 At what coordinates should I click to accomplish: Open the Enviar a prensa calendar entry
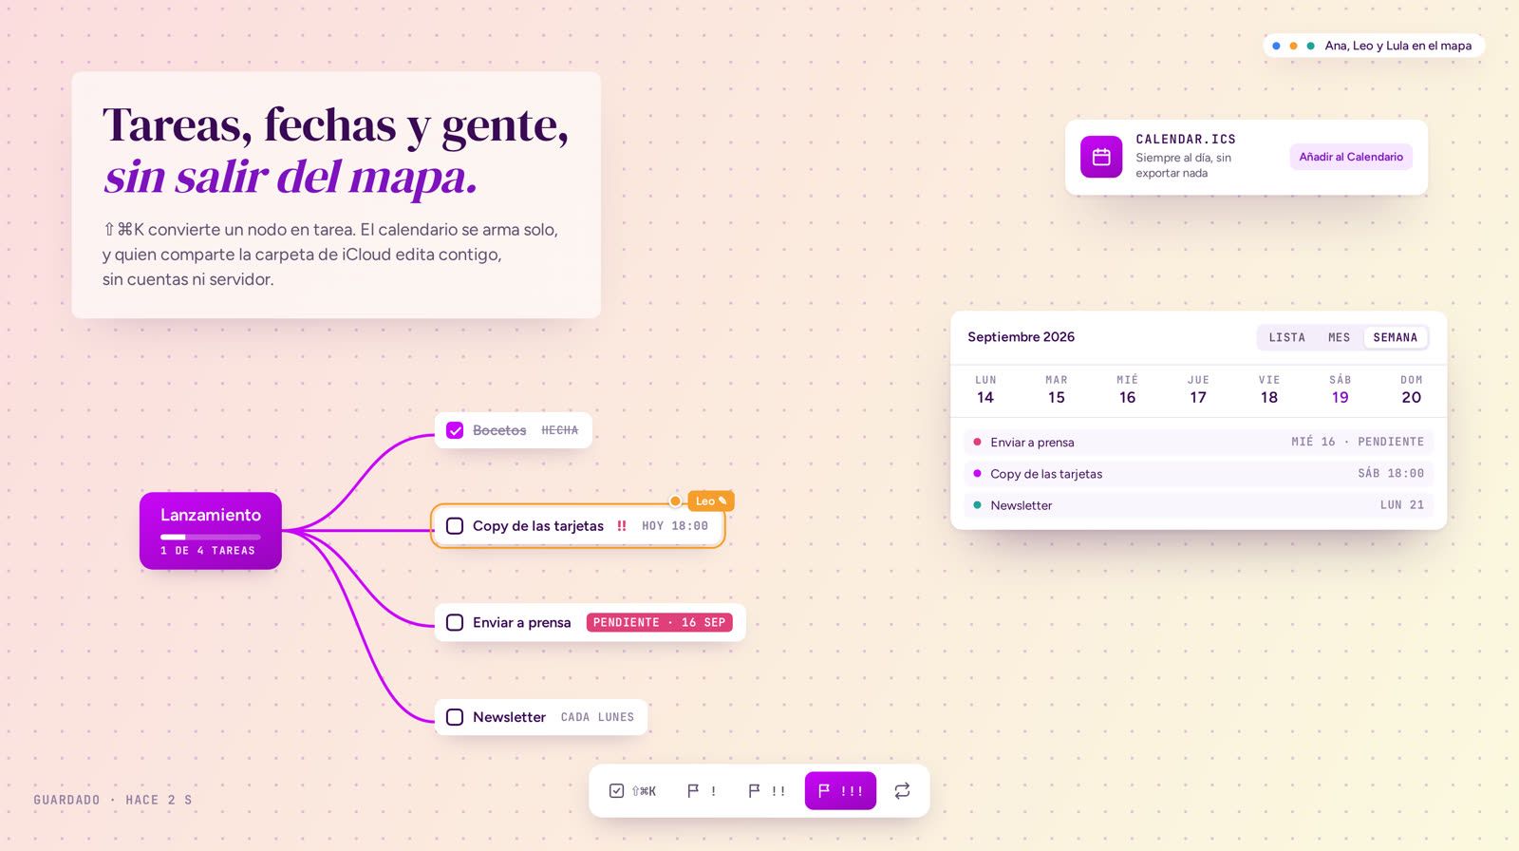point(1198,443)
